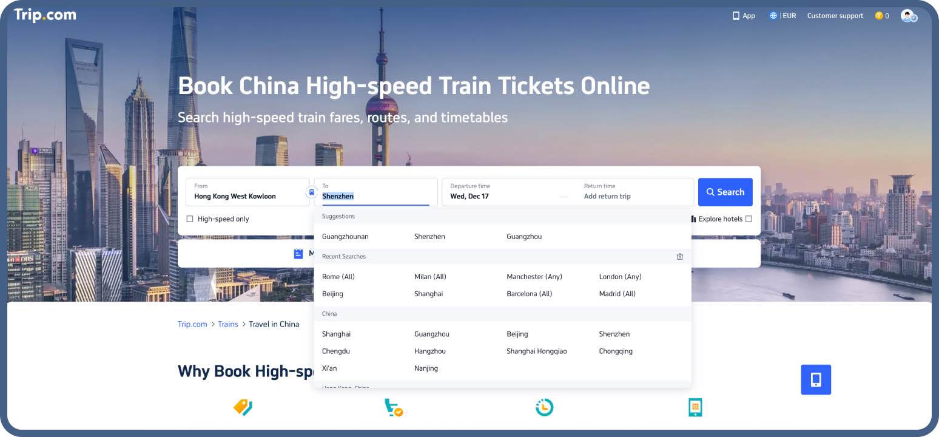This screenshot has height=437, width=939.
Task: Click the blue floating mobile app button
Action: click(815, 380)
